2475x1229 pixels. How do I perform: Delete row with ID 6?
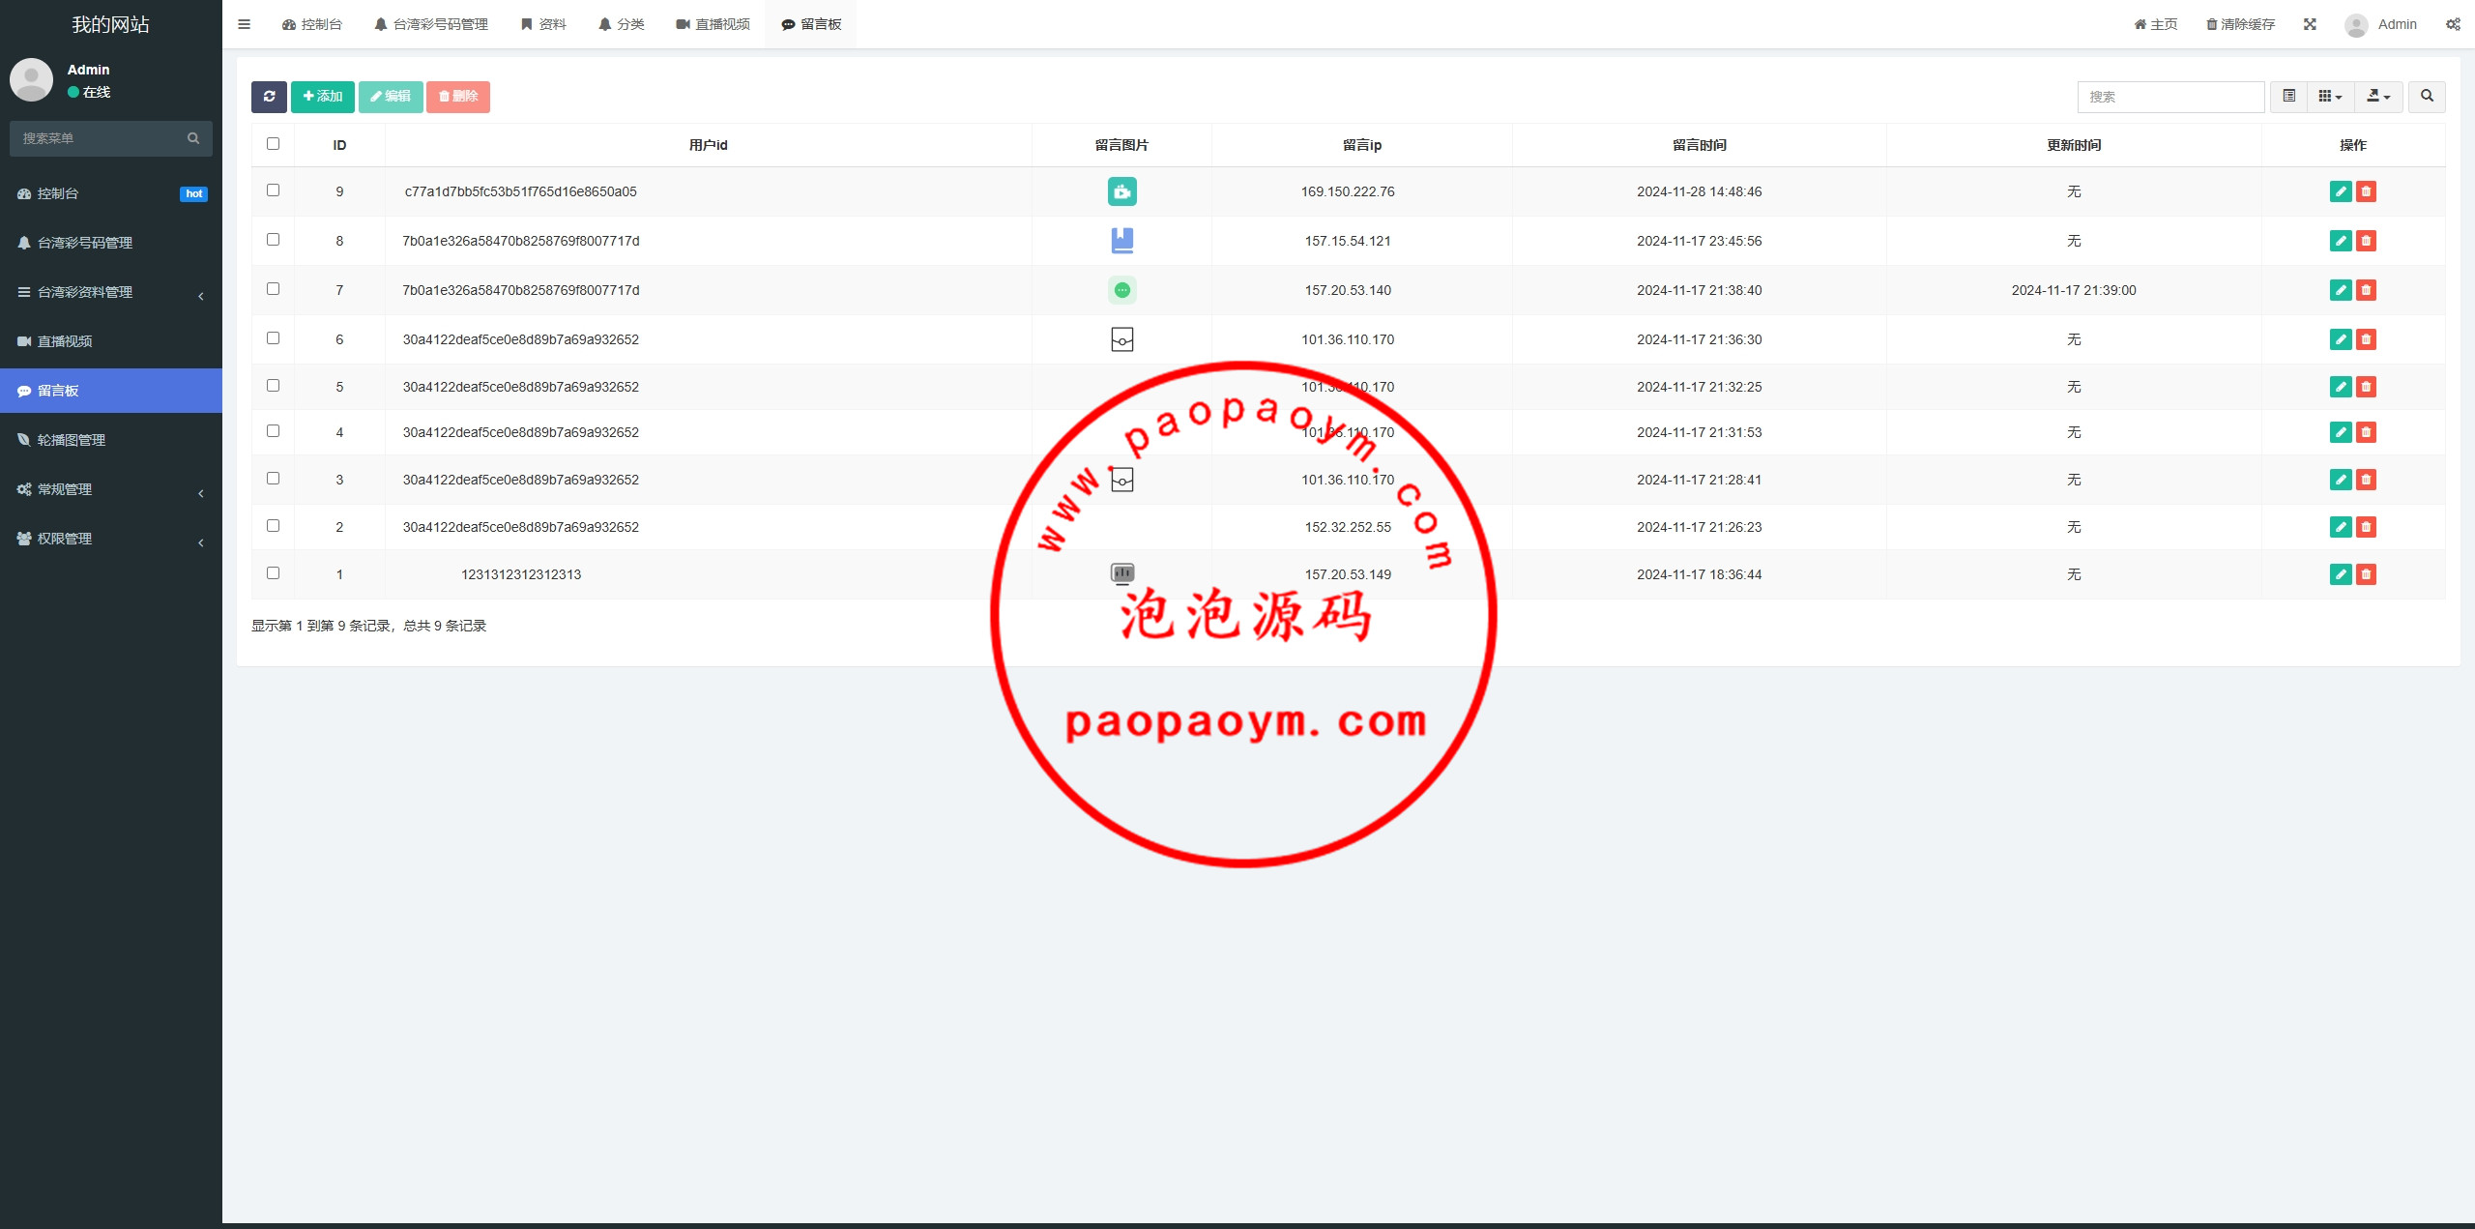2366,339
